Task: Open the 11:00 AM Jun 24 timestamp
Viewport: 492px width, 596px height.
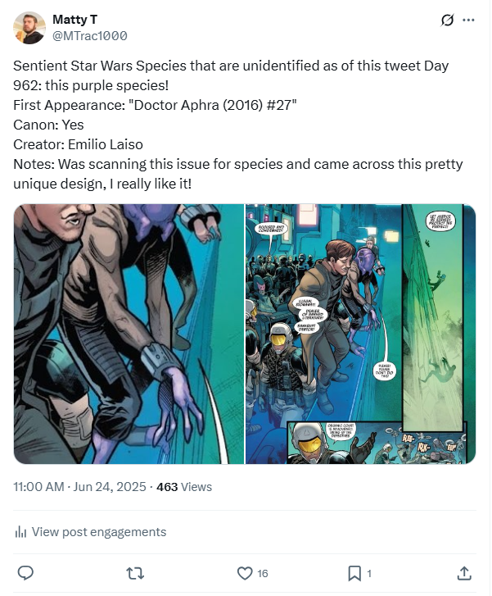Action: 80,487
